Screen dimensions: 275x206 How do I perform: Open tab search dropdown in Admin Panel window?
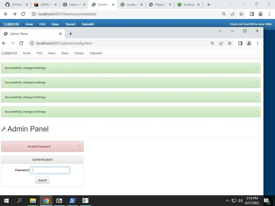click(220, 31)
